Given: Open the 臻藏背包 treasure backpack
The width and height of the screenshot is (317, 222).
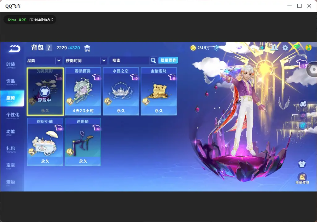Looking at the screenshot, I should tap(302, 178).
